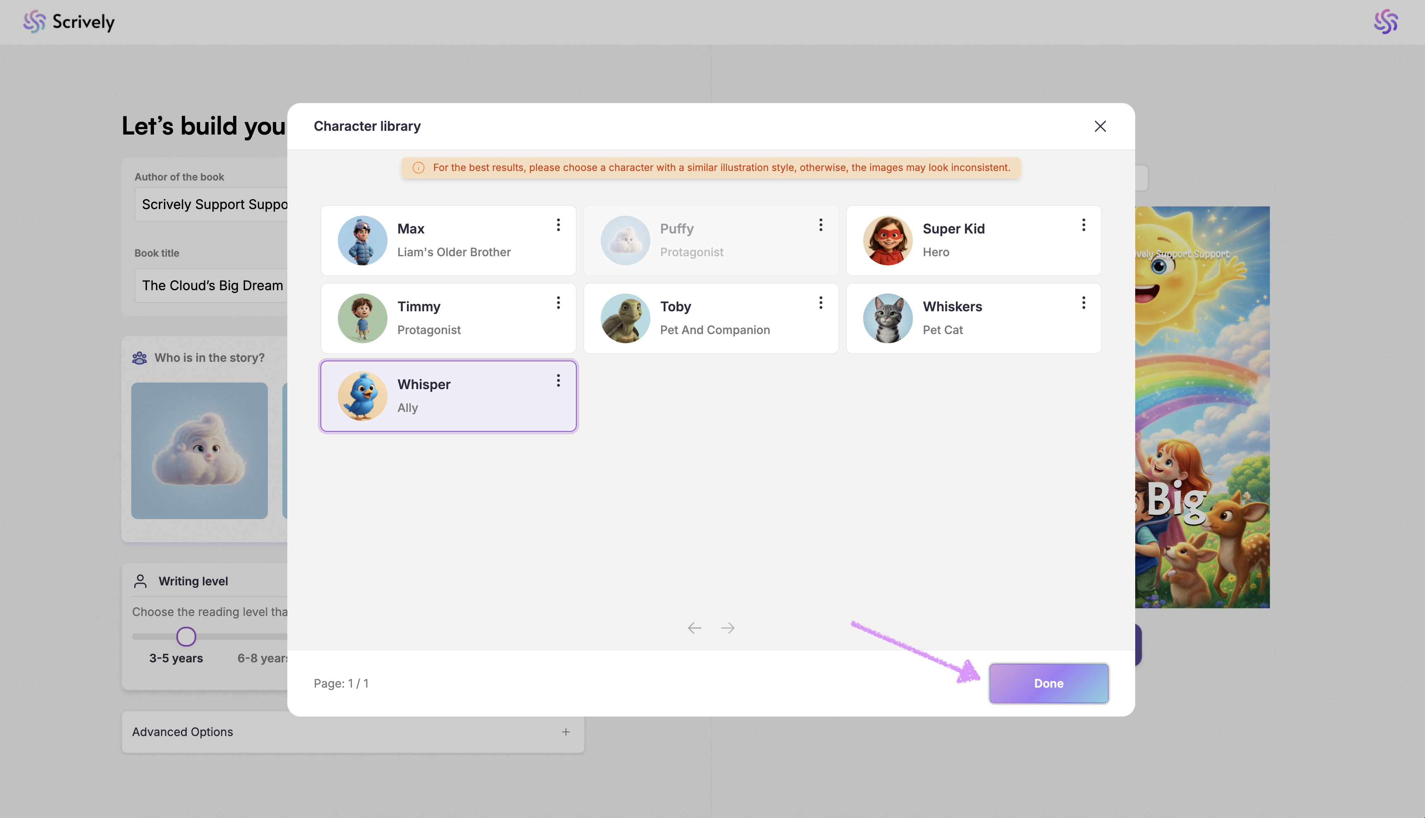This screenshot has width=1425, height=818.
Task: Click the writing level slider handle
Action: pyautogui.click(x=186, y=637)
